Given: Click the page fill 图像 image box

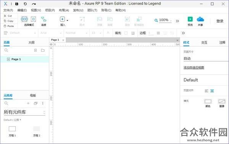Looking at the screenshot, I should [x=222, y=101].
